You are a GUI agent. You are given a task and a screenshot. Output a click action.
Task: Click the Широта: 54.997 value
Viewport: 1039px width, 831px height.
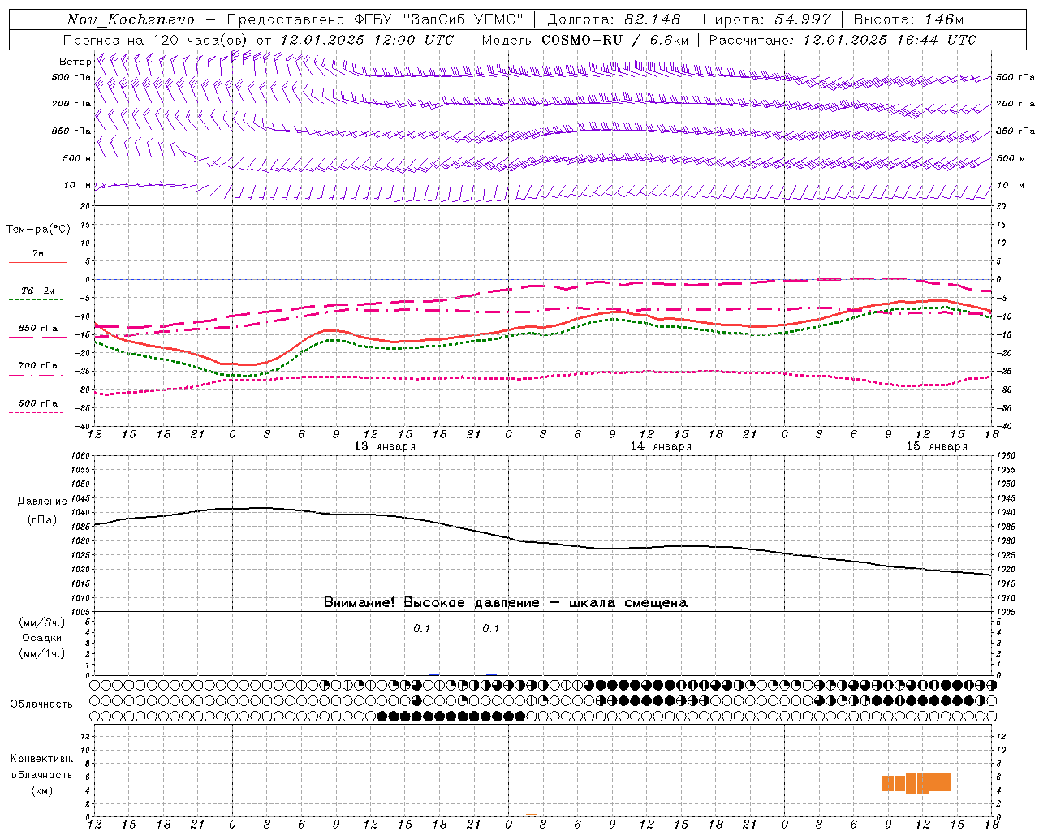tap(767, 19)
